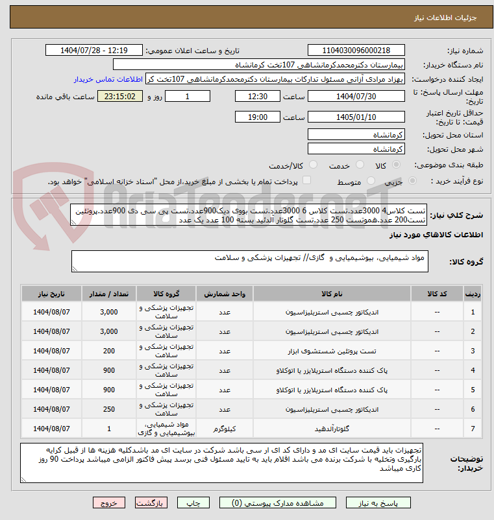Click the واحد شمارش column header
Image resolution: width=494 pixels, height=520 pixels.
click(x=225, y=294)
